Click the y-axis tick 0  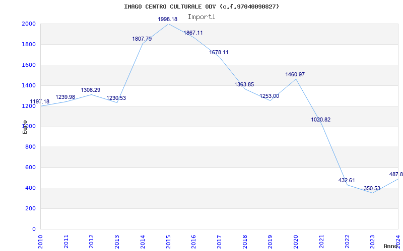point(34,229)
